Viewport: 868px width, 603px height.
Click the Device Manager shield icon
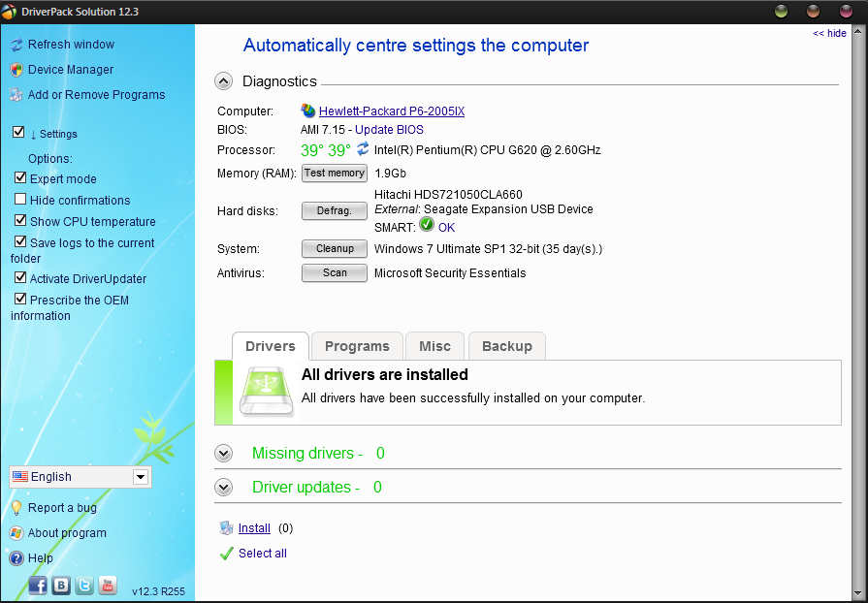point(16,70)
